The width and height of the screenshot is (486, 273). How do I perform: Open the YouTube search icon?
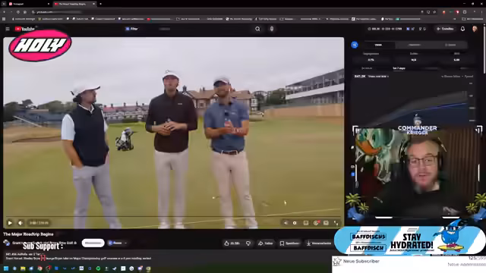click(257, 29)
